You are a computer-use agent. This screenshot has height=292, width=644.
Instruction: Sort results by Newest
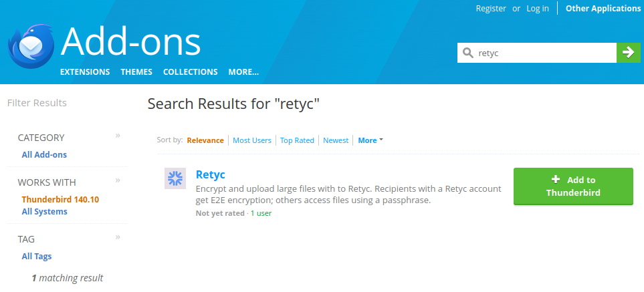[336, 140]
